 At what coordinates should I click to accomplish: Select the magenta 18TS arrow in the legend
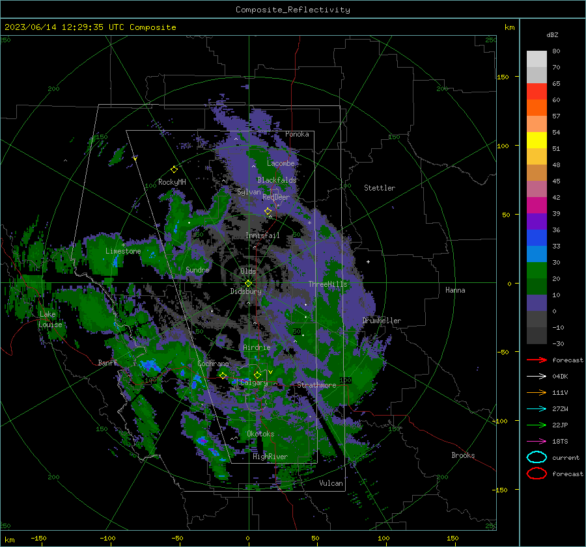click(537, 442)
